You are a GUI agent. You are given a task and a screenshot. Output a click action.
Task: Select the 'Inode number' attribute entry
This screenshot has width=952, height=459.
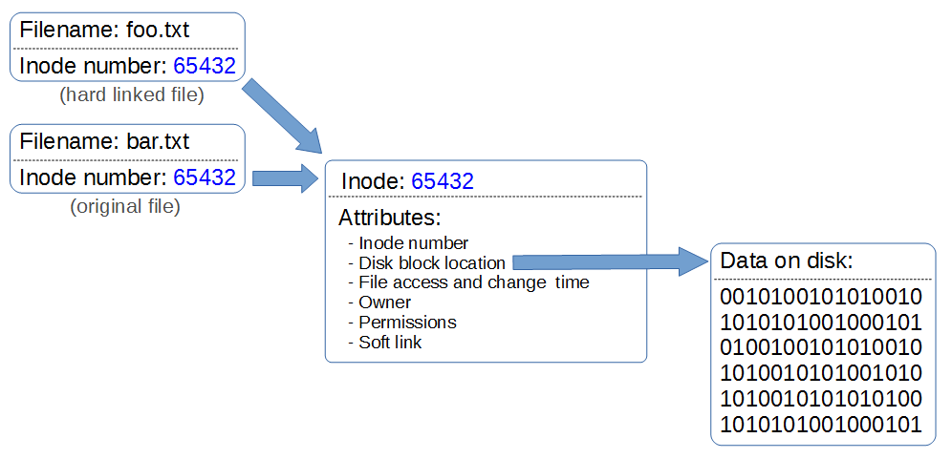(413, 243)
